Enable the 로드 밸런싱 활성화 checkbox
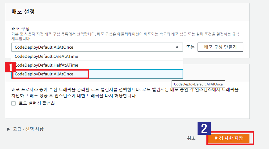Viewport: 269px width, 149px height. [x=13, y=103]
